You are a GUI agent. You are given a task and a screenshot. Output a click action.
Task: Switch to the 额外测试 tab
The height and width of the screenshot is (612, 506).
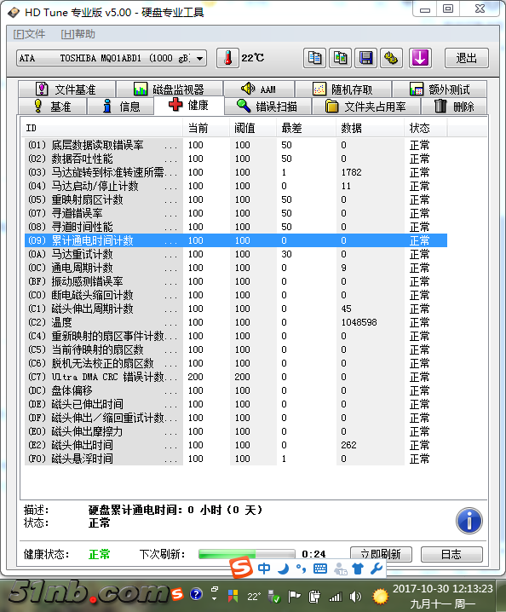coord(440,89)
